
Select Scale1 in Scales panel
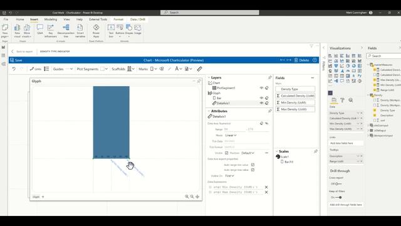[283, 156]
